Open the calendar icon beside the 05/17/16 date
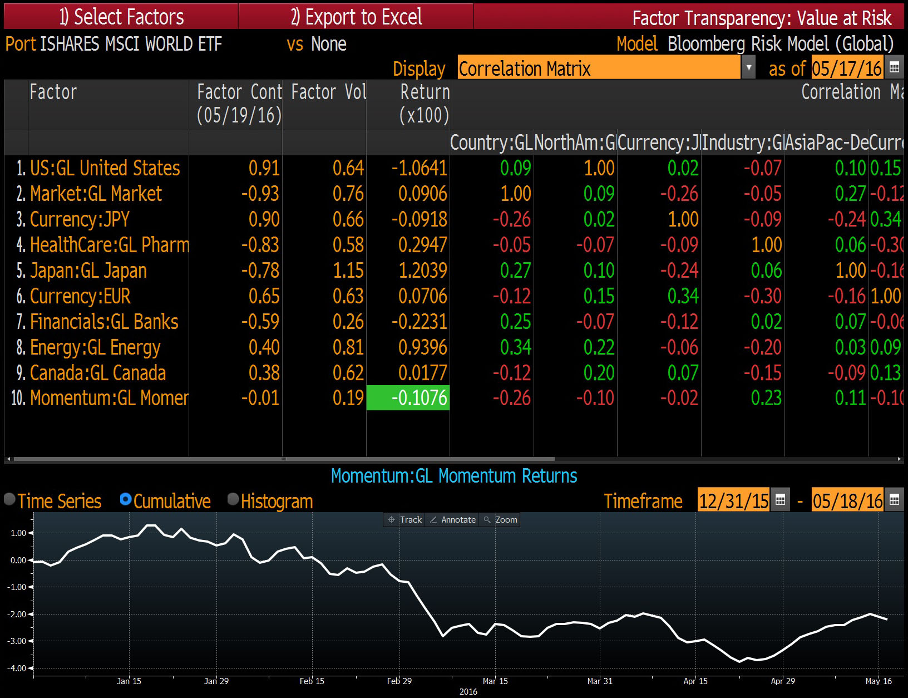Screen dimensions: 908x698 tap(895, 67)
